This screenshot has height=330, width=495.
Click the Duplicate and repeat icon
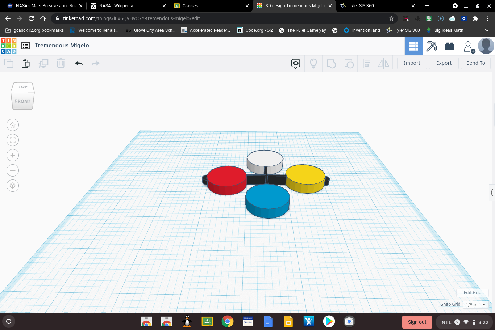click(43, 64)
